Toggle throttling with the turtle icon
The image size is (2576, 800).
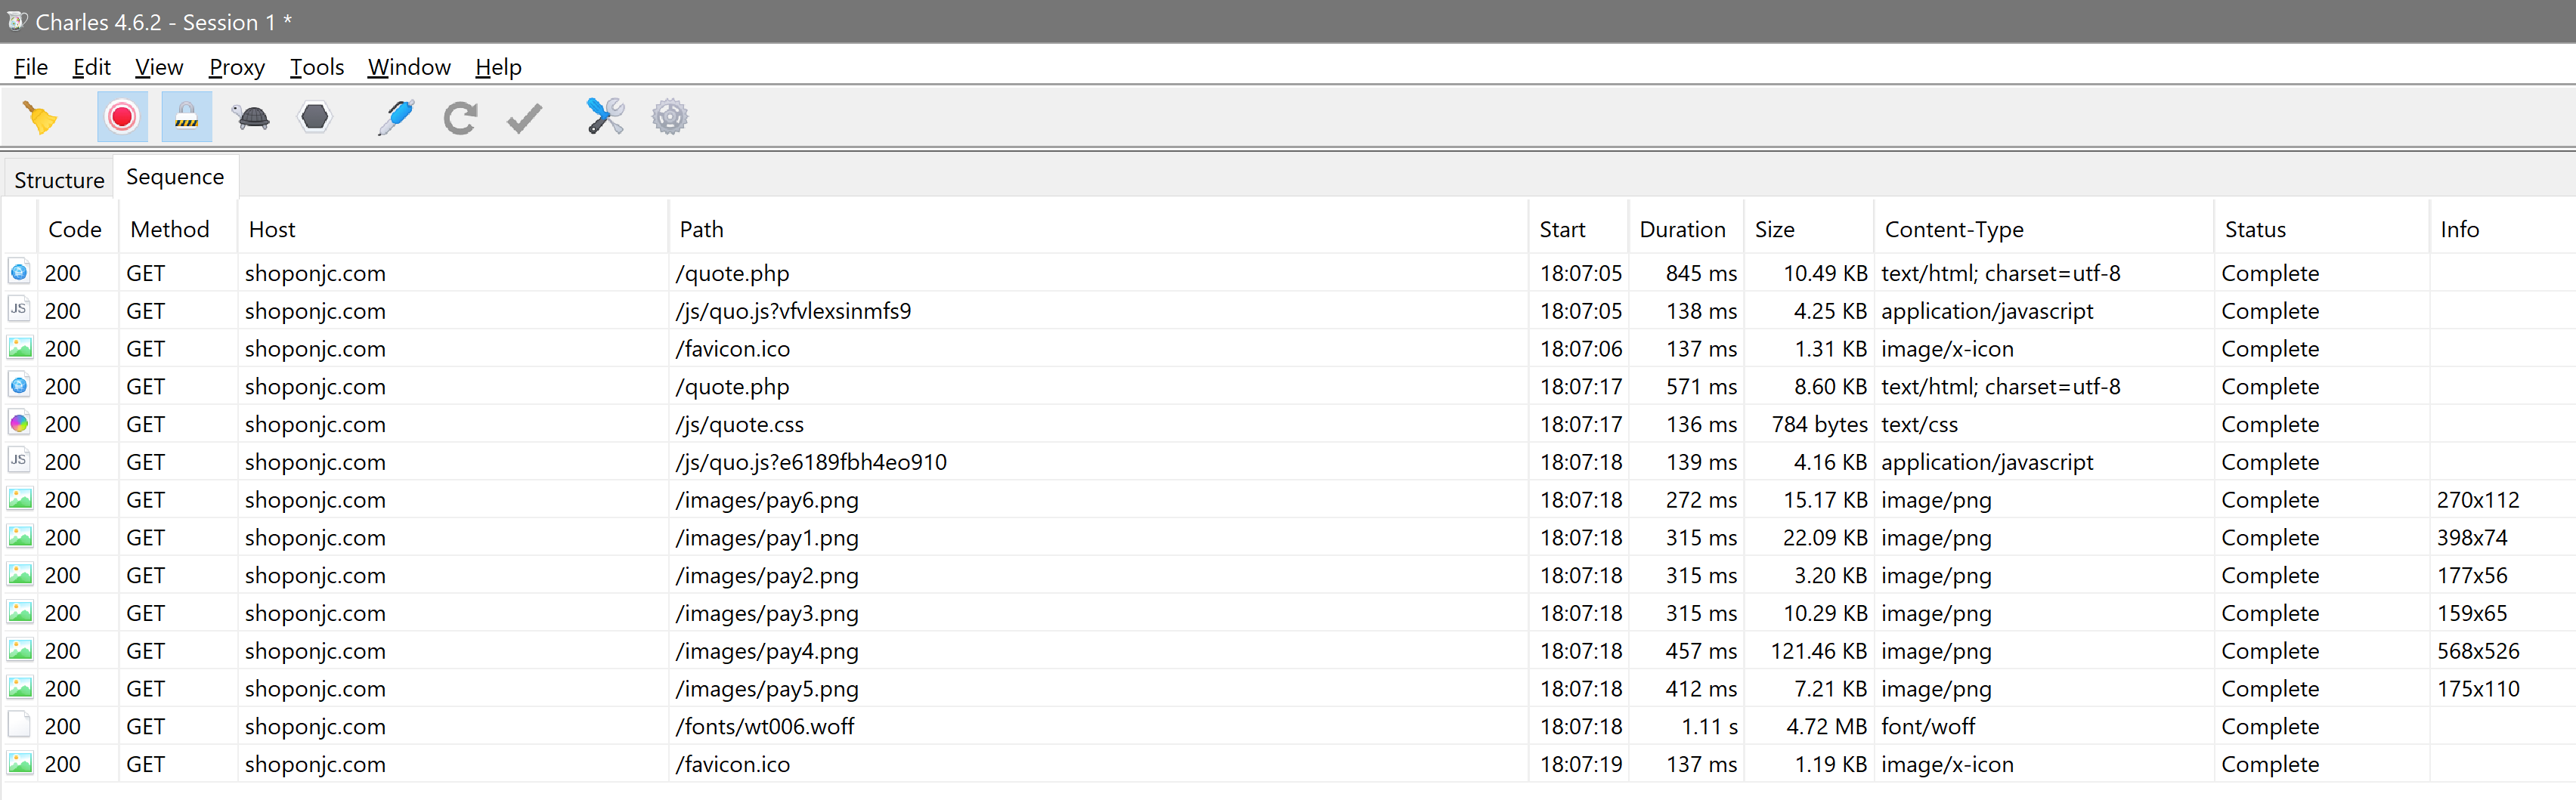point(251,117)
